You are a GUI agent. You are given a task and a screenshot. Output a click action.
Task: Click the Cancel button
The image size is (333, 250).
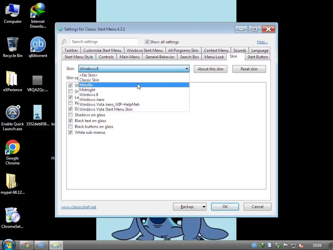[x=258, y=207]
